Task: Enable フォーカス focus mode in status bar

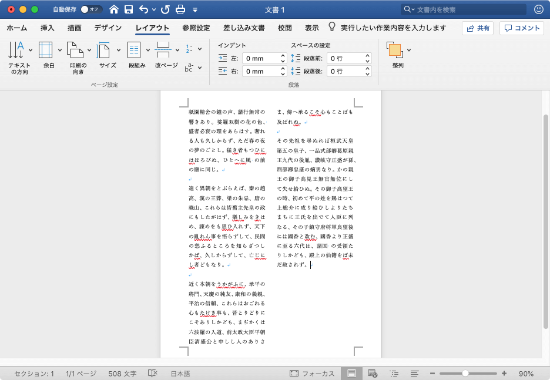Action: point(312,374)
